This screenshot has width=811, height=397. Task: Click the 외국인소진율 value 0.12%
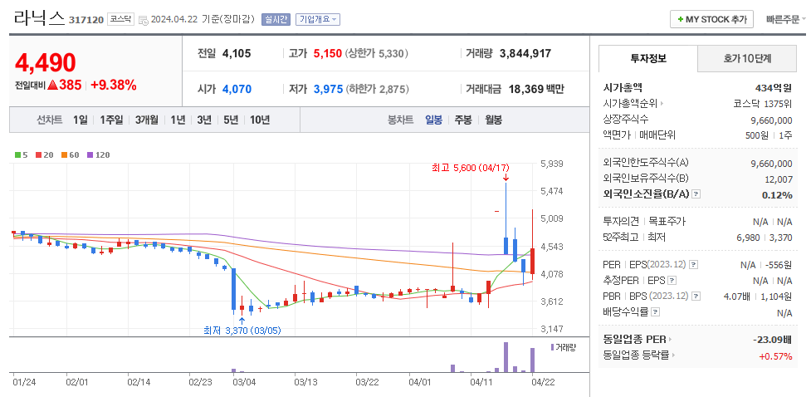(777, 195)
